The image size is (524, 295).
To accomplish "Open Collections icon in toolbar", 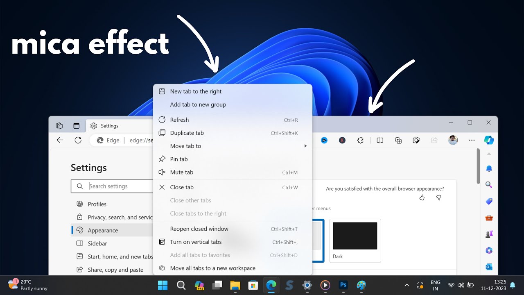I will point(398,140).
